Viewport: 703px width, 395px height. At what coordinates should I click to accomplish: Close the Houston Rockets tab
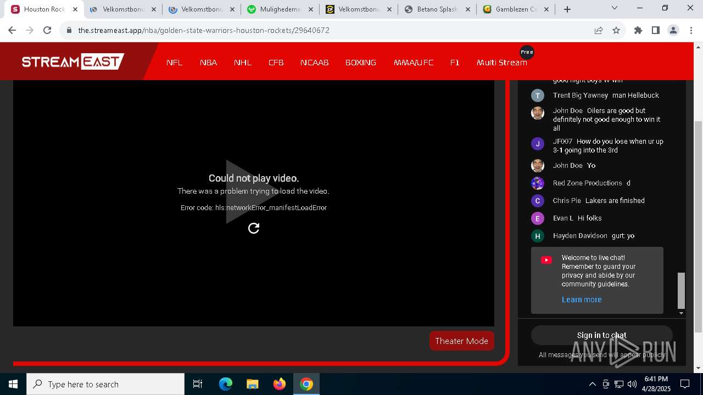click(75, 9)
